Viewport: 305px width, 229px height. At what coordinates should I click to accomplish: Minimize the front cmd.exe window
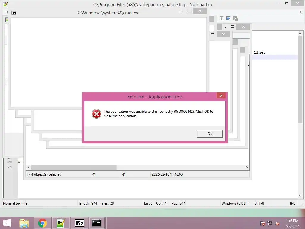point(181,12)
